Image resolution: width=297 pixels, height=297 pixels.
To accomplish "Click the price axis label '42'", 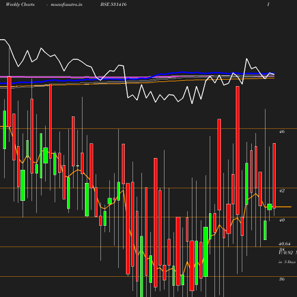I will [282, 191].
